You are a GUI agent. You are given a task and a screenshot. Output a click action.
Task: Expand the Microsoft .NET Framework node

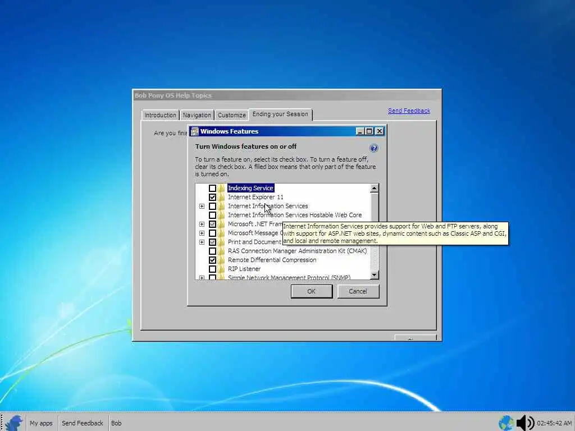[202, 224]
